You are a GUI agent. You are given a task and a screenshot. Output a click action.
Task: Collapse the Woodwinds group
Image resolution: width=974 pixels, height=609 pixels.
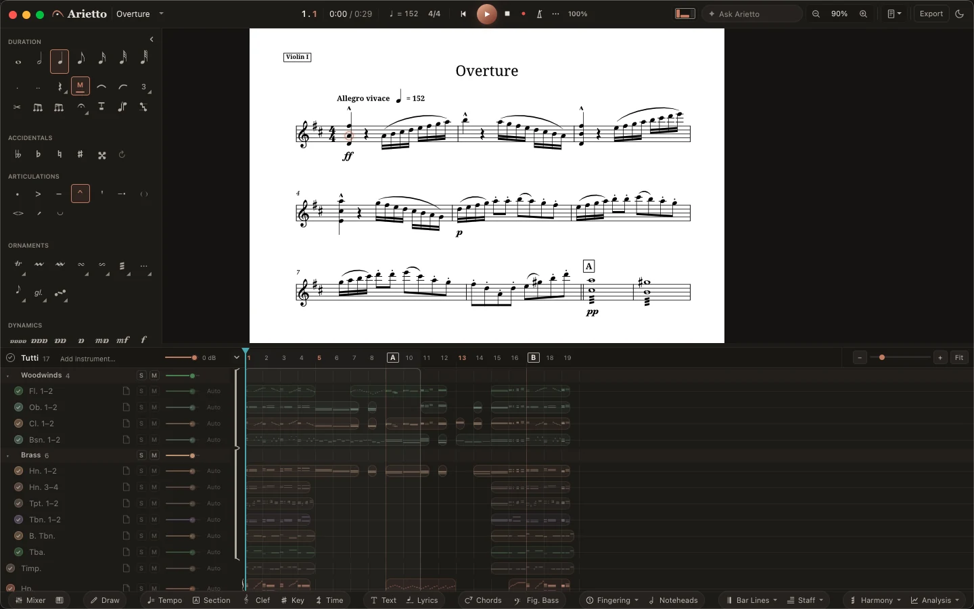pyautogui.click(x=8, y=376)
